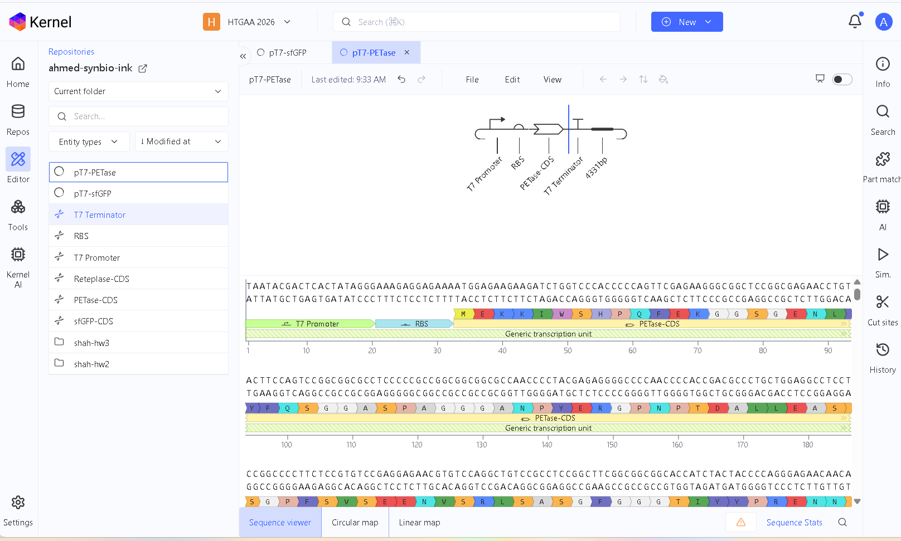This screenshot has height=541, width=901.
Task: Click the sequence viewer scrollbar thumb
Action: tap(857, 294)
